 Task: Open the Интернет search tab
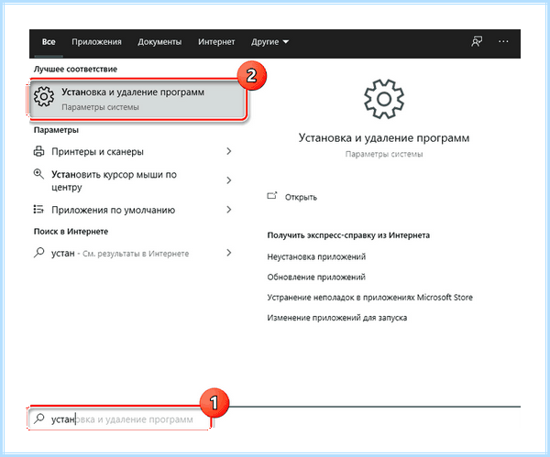(216, 42)
